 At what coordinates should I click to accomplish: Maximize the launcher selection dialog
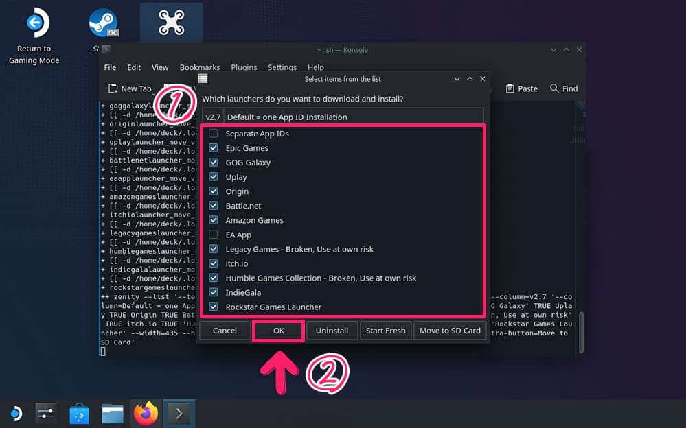click(x=470, y=79)
